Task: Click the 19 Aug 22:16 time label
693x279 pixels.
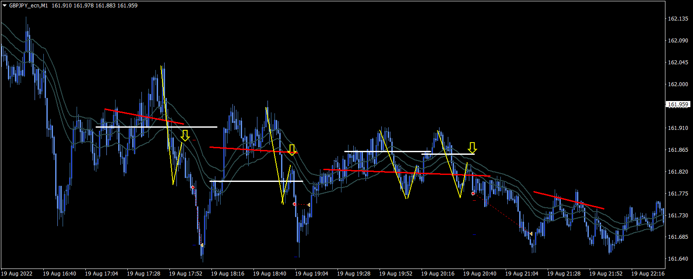Action: (x=648, y=274)
